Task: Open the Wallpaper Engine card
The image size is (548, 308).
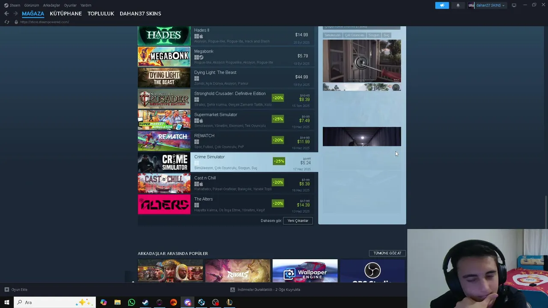Action: click(305, 271)
